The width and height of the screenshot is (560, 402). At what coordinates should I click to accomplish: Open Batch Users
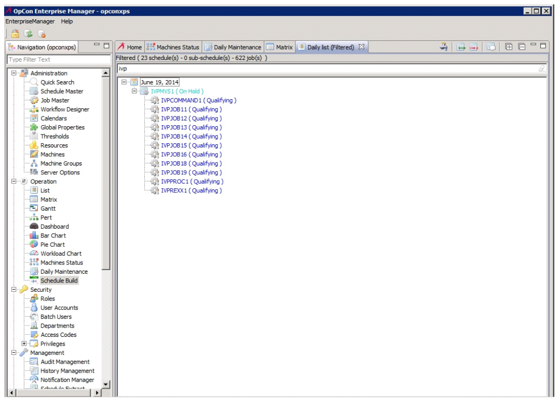pos(56,317)
